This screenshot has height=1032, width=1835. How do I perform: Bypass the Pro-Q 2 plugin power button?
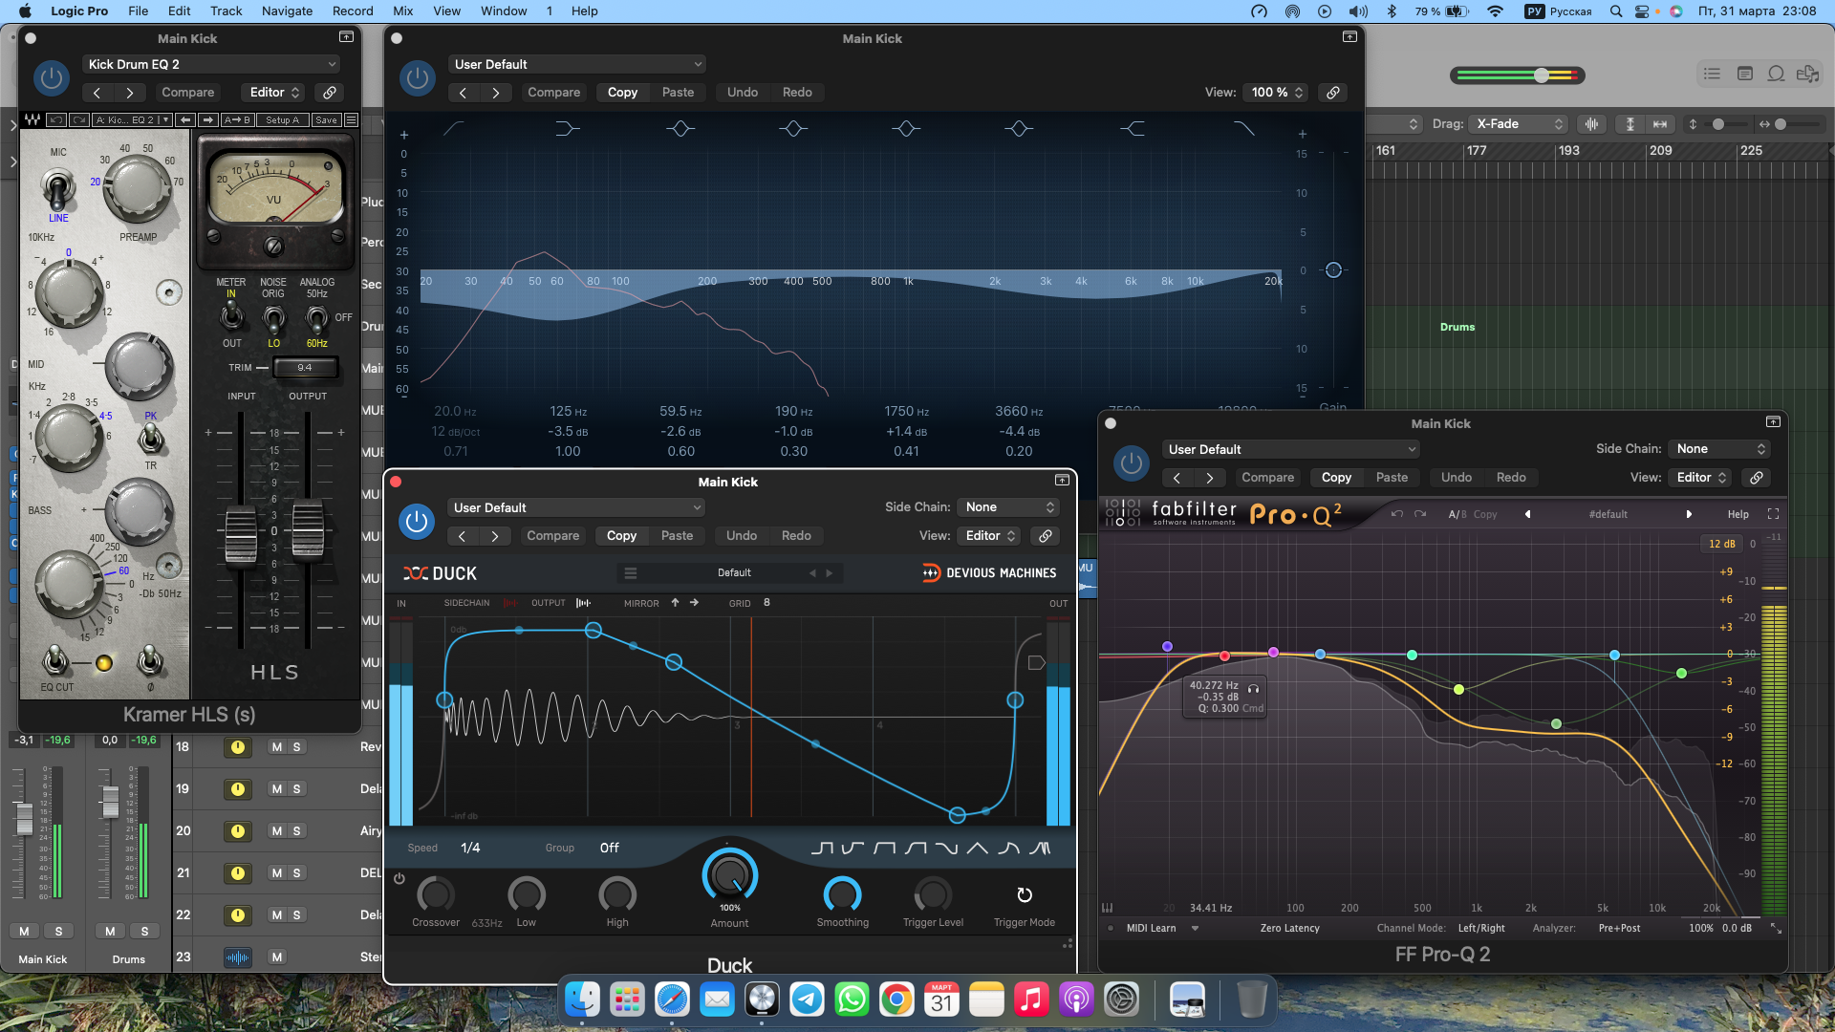pyautogui.click(x=1131, y=463)
